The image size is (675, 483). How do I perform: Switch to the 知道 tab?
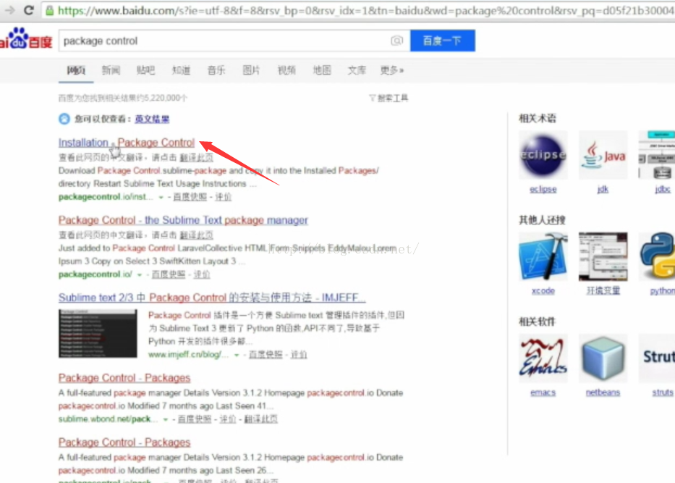tap(181, 70)
